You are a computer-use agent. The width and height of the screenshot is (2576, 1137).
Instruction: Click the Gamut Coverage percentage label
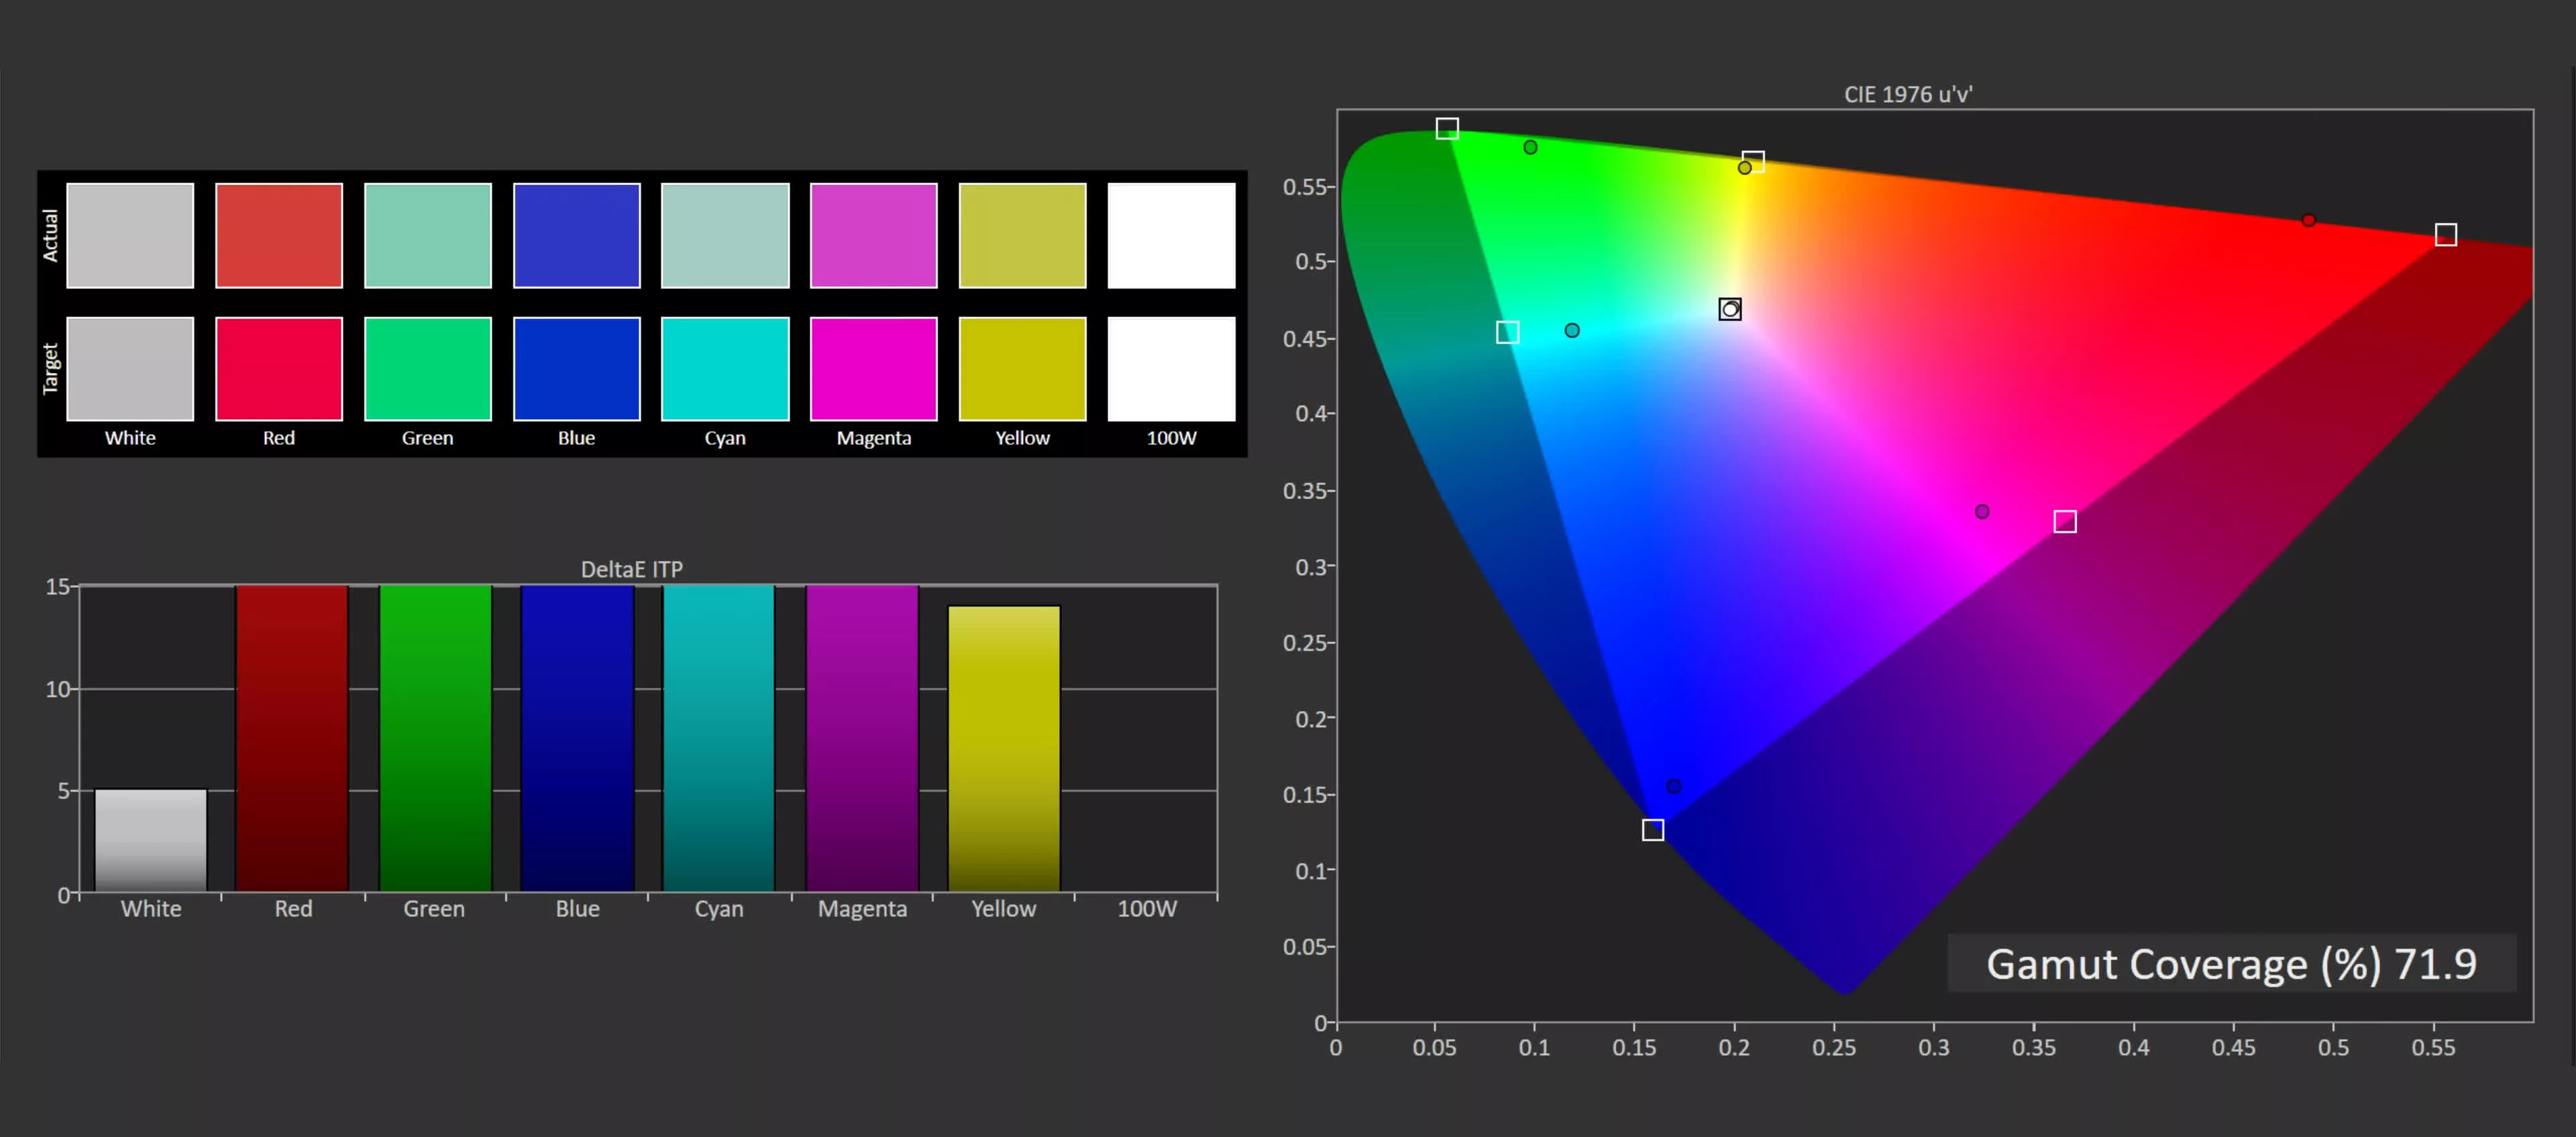2231,964
